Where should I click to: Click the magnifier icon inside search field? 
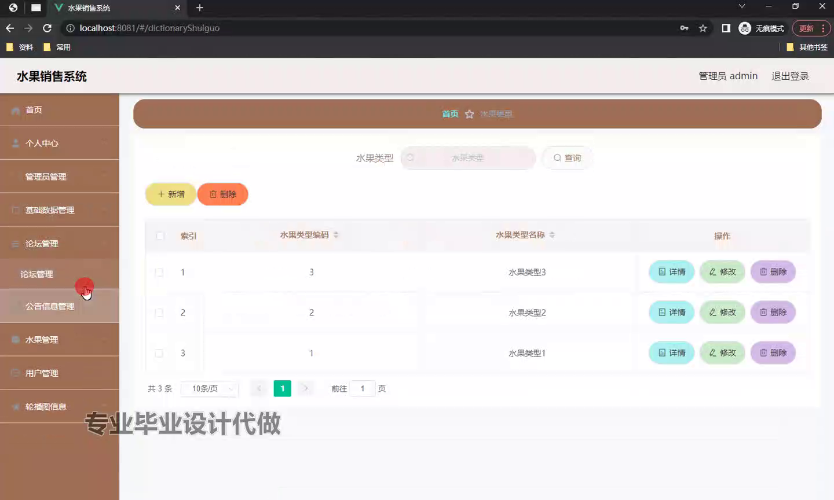pyautogui.click(x=410, y=157)
